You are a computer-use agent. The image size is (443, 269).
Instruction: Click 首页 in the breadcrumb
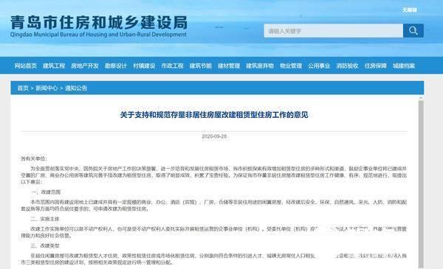(x=23, y=88)
